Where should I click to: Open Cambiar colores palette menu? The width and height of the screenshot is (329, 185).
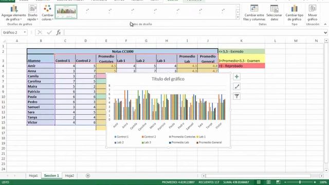[47, 12]
